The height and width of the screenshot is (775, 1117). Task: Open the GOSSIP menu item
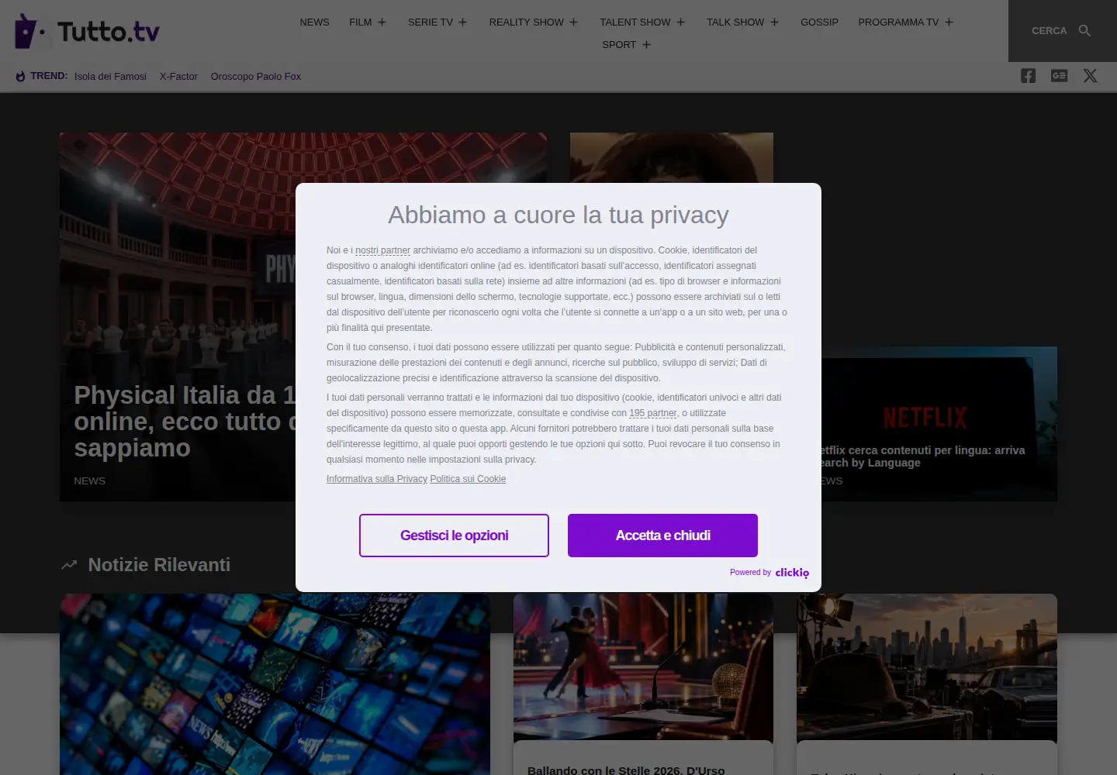click(x=819, y=22)
